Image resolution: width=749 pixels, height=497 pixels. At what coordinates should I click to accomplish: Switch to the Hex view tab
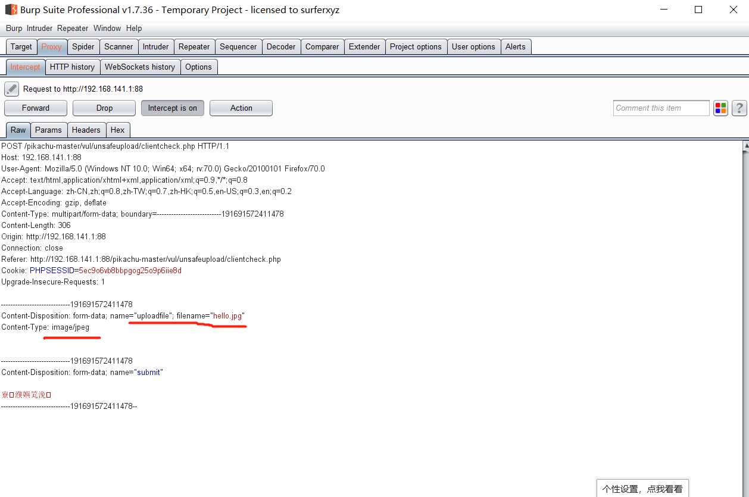click(x=118, y=130)
